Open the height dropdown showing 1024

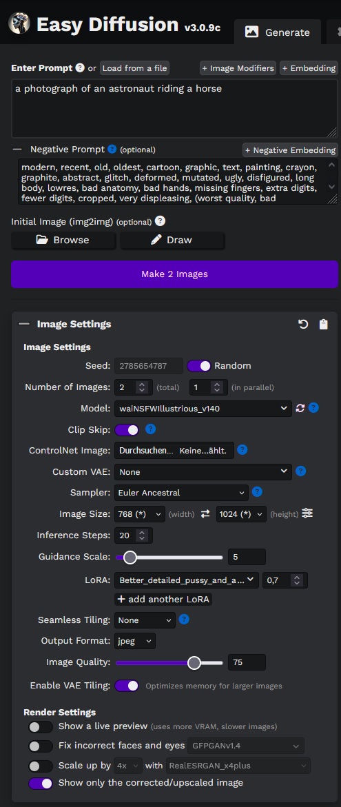coord(241,513)
